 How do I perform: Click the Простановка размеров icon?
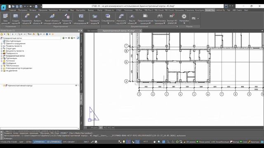[160, 16]
